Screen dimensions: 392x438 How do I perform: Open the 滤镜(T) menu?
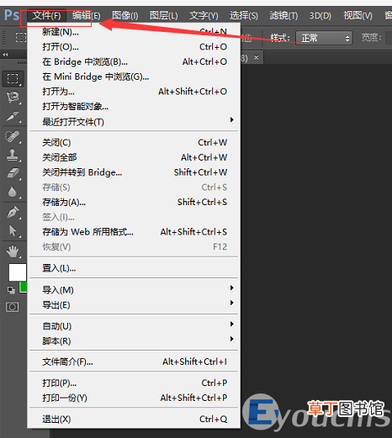(x=283, y=15)
